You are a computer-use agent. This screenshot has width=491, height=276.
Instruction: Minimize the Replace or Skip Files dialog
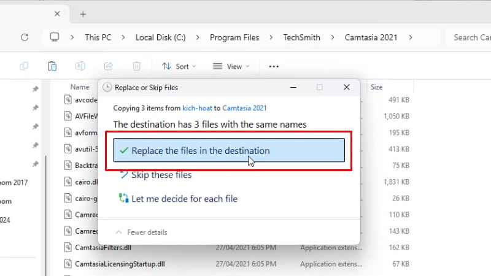pyautogui.click(x=293, y=87)
